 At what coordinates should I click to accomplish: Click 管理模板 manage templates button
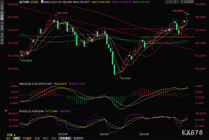[78, 138]
